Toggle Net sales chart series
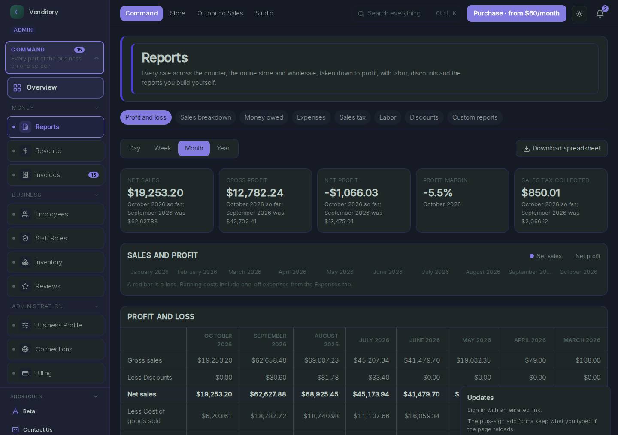This screenshot has height=435, width=618. (545, 256)
